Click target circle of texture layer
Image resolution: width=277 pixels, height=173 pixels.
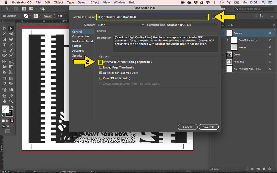[x=270, y=47]
